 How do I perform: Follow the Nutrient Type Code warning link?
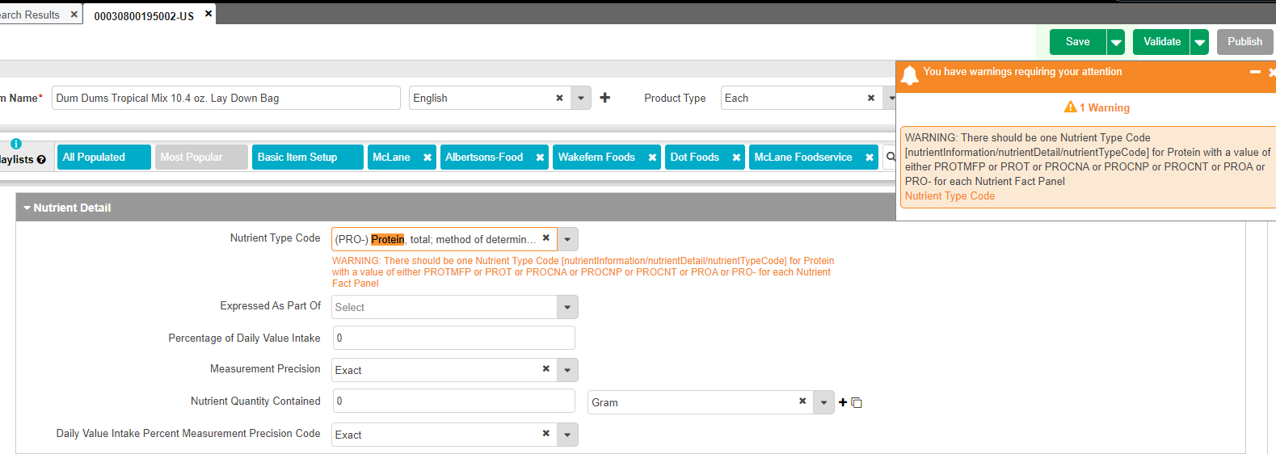tap(950, 196)
